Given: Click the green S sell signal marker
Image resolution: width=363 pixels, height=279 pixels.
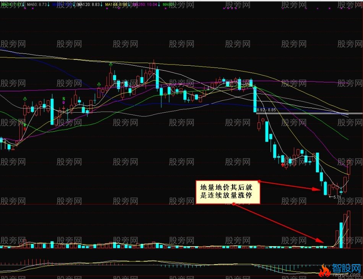Looking at the screenshot, I should [64, 99].
